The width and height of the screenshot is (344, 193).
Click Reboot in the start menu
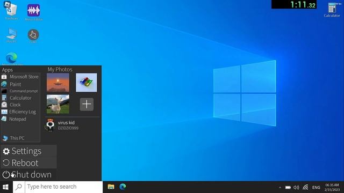[x=28, y=163]
